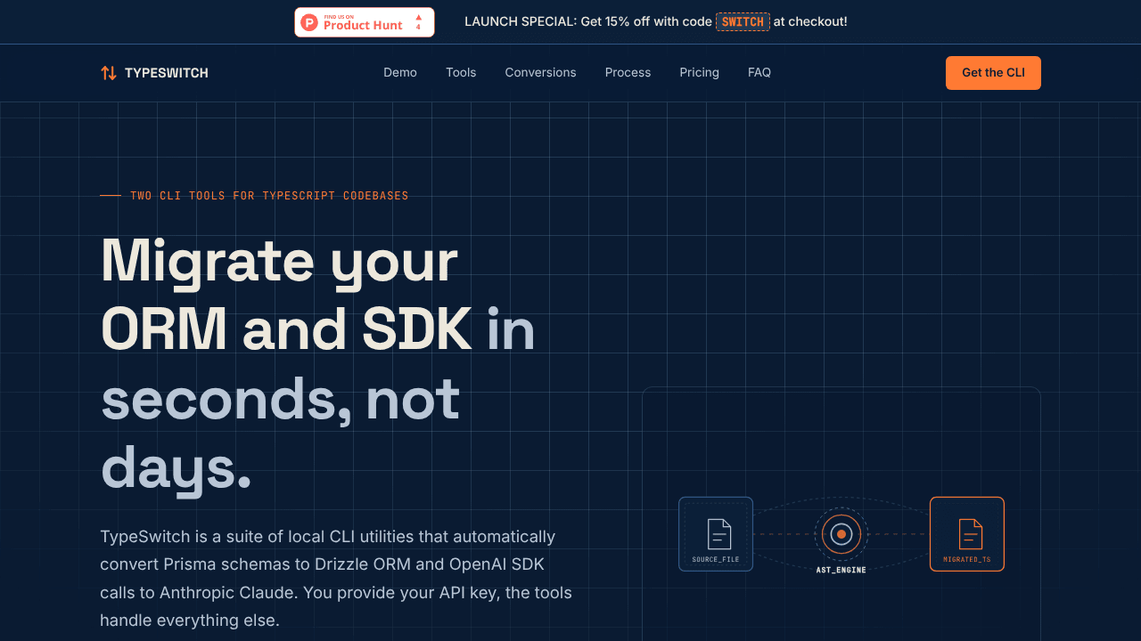Click the MIGRATED_TS label text
Image resolution: width=1141 pixels, height=641 pixels.
967,560
